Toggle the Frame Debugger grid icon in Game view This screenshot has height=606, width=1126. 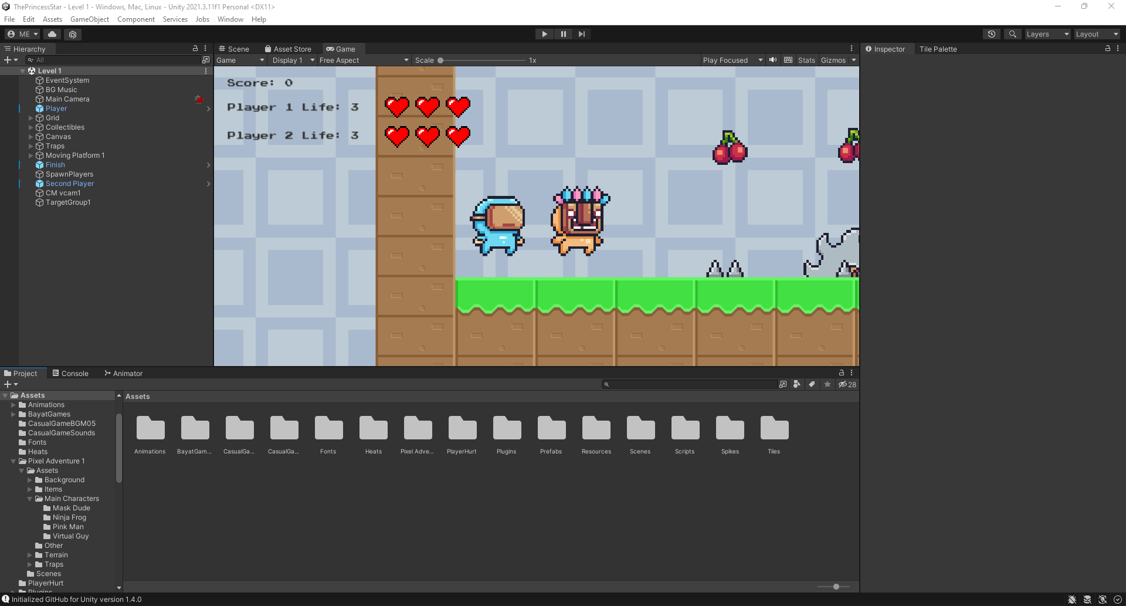tap(788, 60)
